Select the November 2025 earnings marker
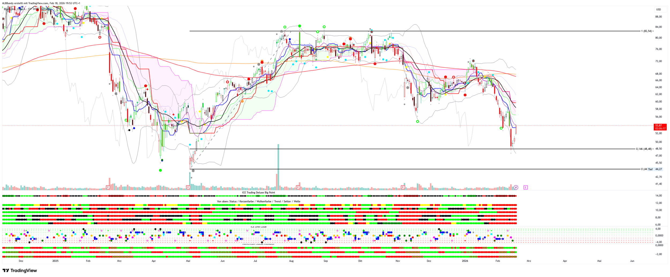 click(x=403, y=187)
